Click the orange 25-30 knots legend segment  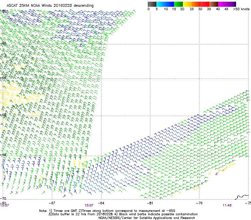click(196, 4)
